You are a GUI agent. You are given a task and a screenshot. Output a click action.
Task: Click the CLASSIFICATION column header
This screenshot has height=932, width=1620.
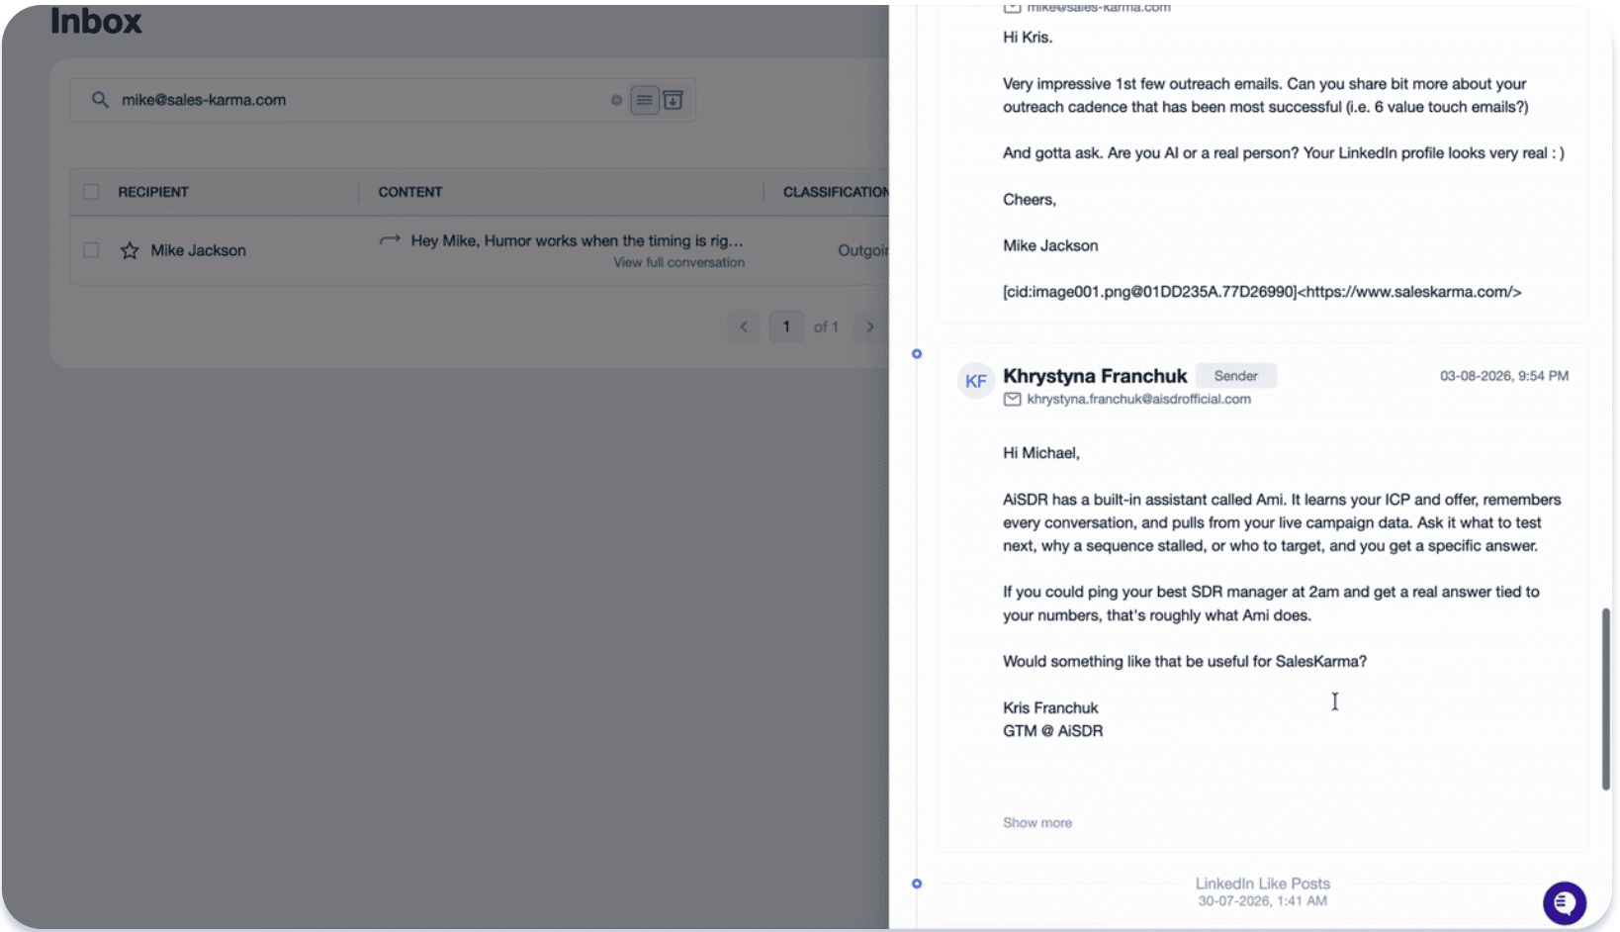click(x=836, y=192)
